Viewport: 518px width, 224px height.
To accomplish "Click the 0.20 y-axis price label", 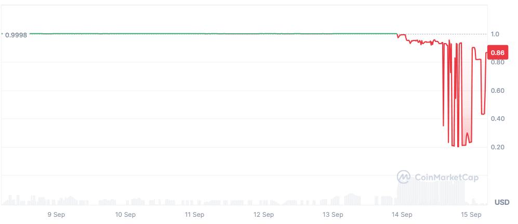I will [497, 147].
